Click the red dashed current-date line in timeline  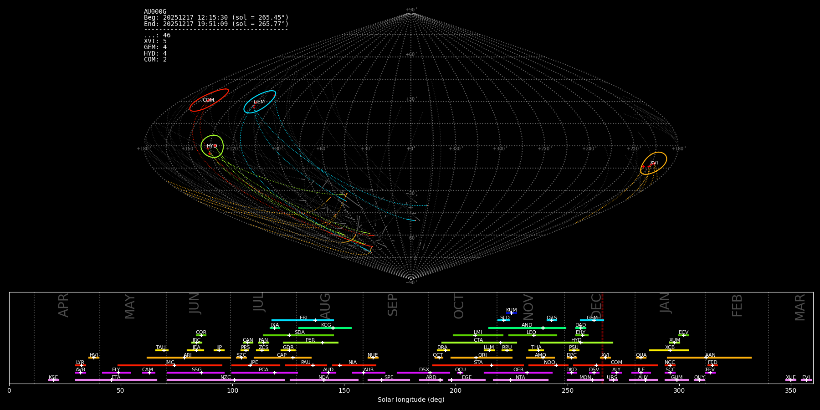pos(602,338)
